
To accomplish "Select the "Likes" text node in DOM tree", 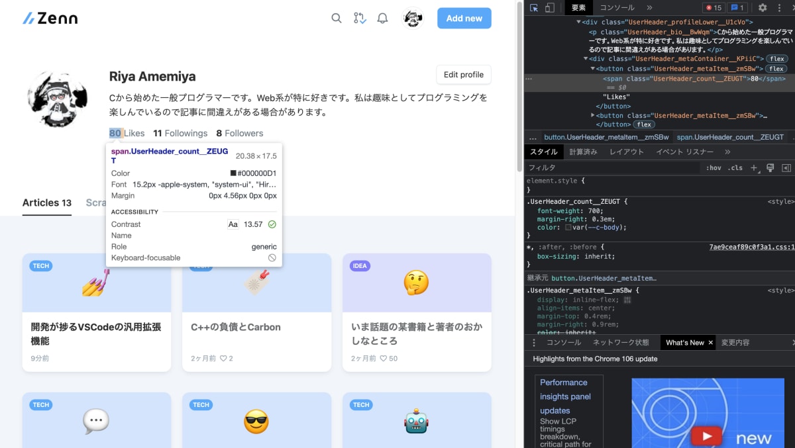I will [x=616, y=97].
